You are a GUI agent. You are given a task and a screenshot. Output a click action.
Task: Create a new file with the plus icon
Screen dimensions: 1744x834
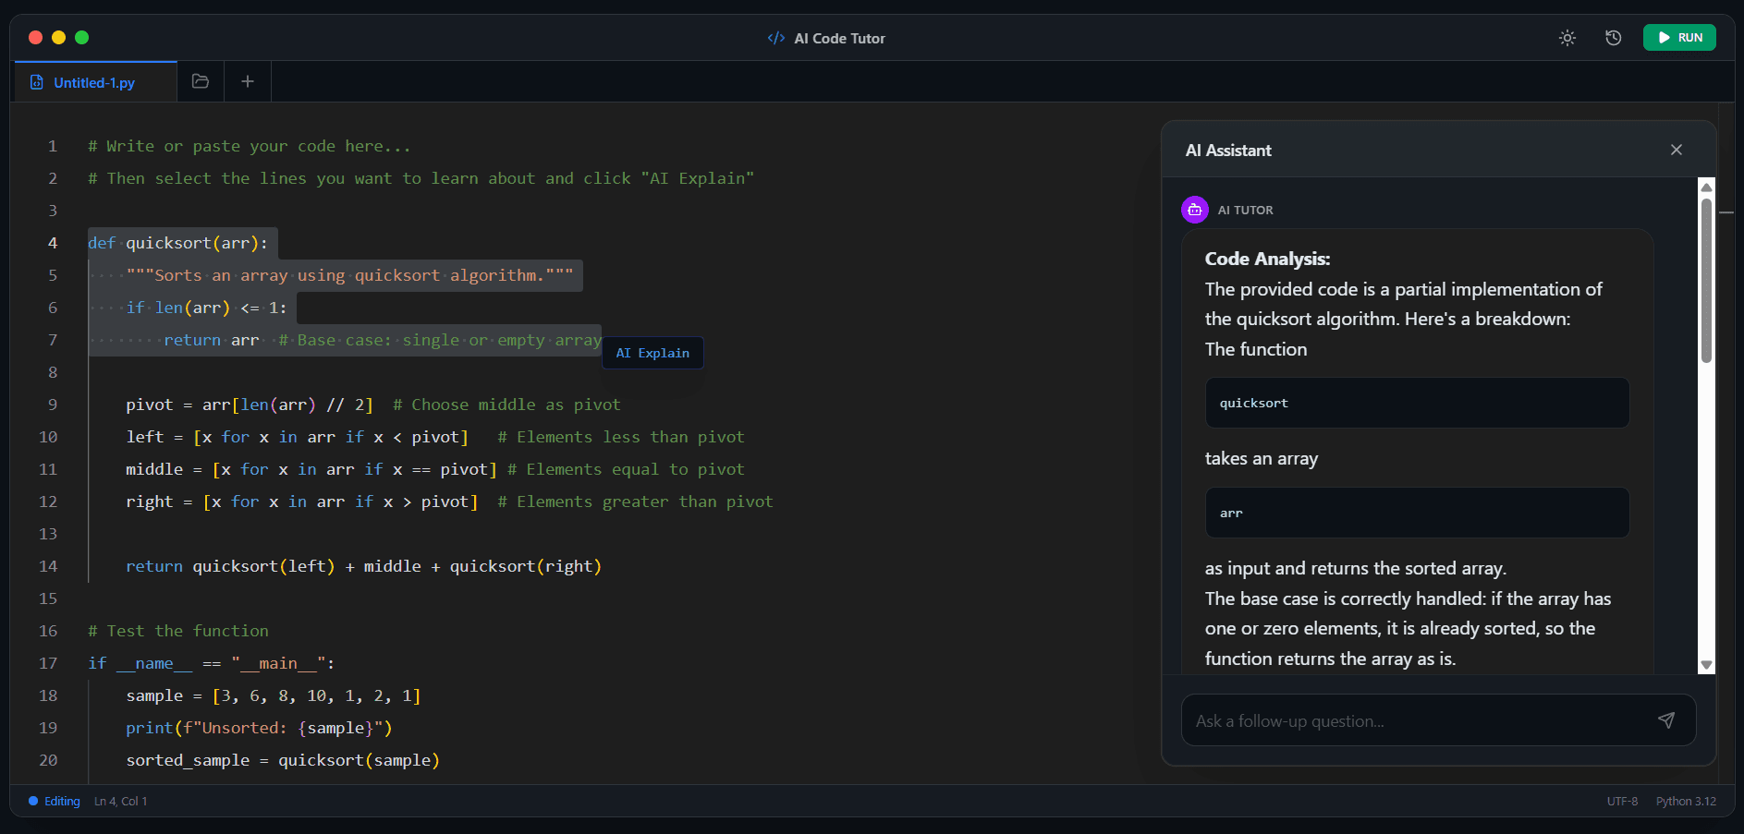tap(247, 81)
